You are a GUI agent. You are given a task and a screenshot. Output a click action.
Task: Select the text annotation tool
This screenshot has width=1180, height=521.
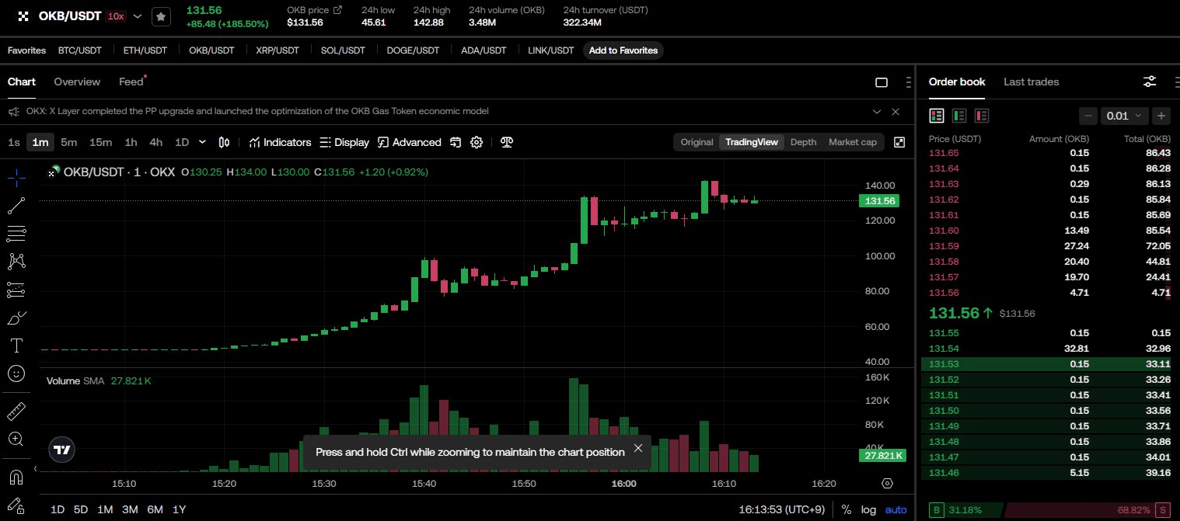(16, 346)
